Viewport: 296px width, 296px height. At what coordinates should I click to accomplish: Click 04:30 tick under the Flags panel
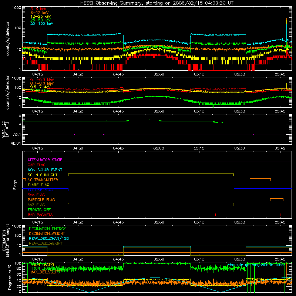78,222
